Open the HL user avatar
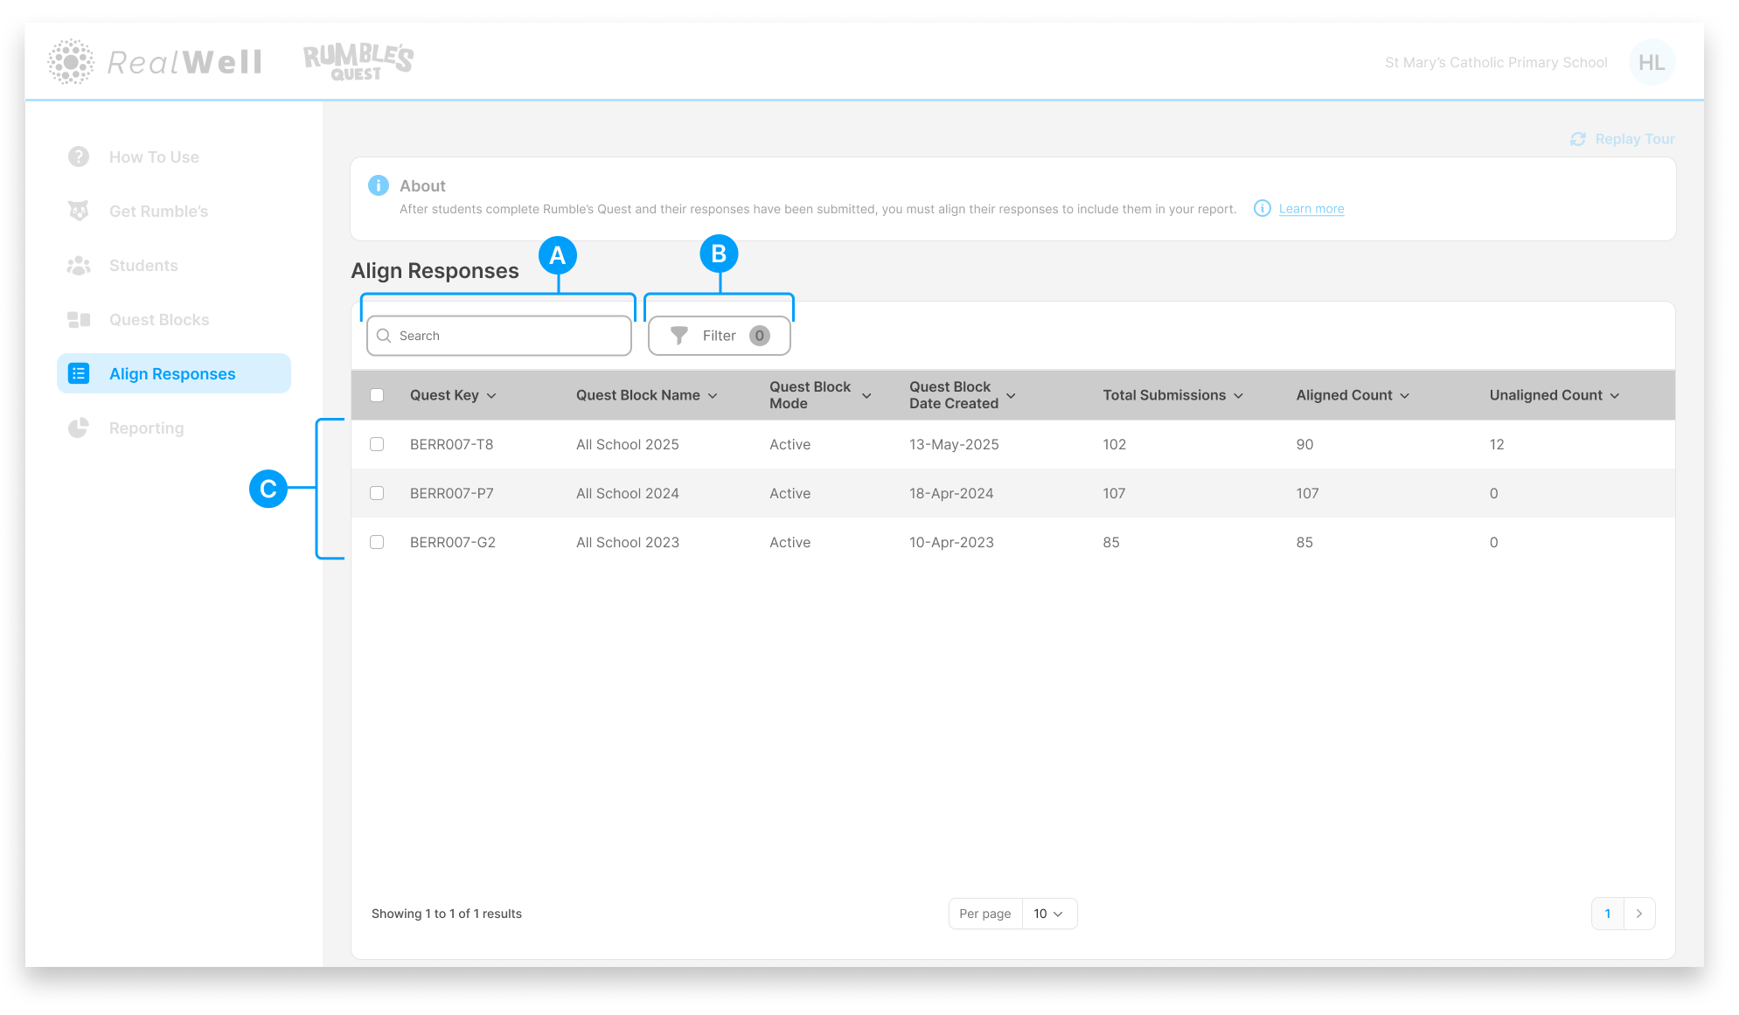The image size is (1739, 1015). click(1651, 62)
